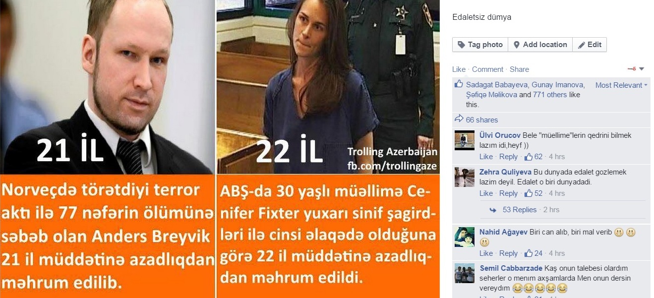Screen dimensions: 654x298
Task: Click Share link under the post
Action: pos(519,69)
